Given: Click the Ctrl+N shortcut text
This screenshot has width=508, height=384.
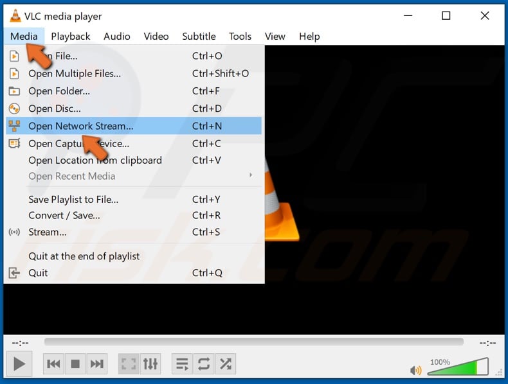Looking at the screenshot, I should click(x=207, y=126).
